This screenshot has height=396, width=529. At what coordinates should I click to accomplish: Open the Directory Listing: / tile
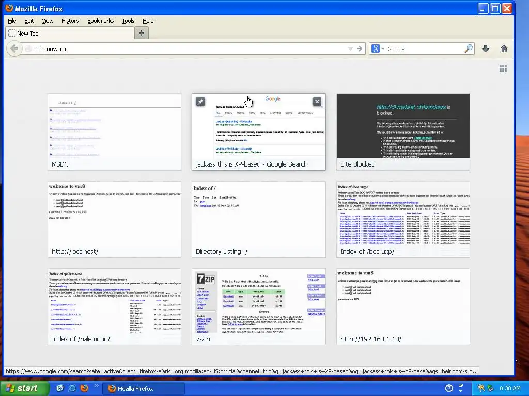point(259,219)
